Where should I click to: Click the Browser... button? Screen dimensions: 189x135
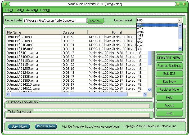(96, 21)
